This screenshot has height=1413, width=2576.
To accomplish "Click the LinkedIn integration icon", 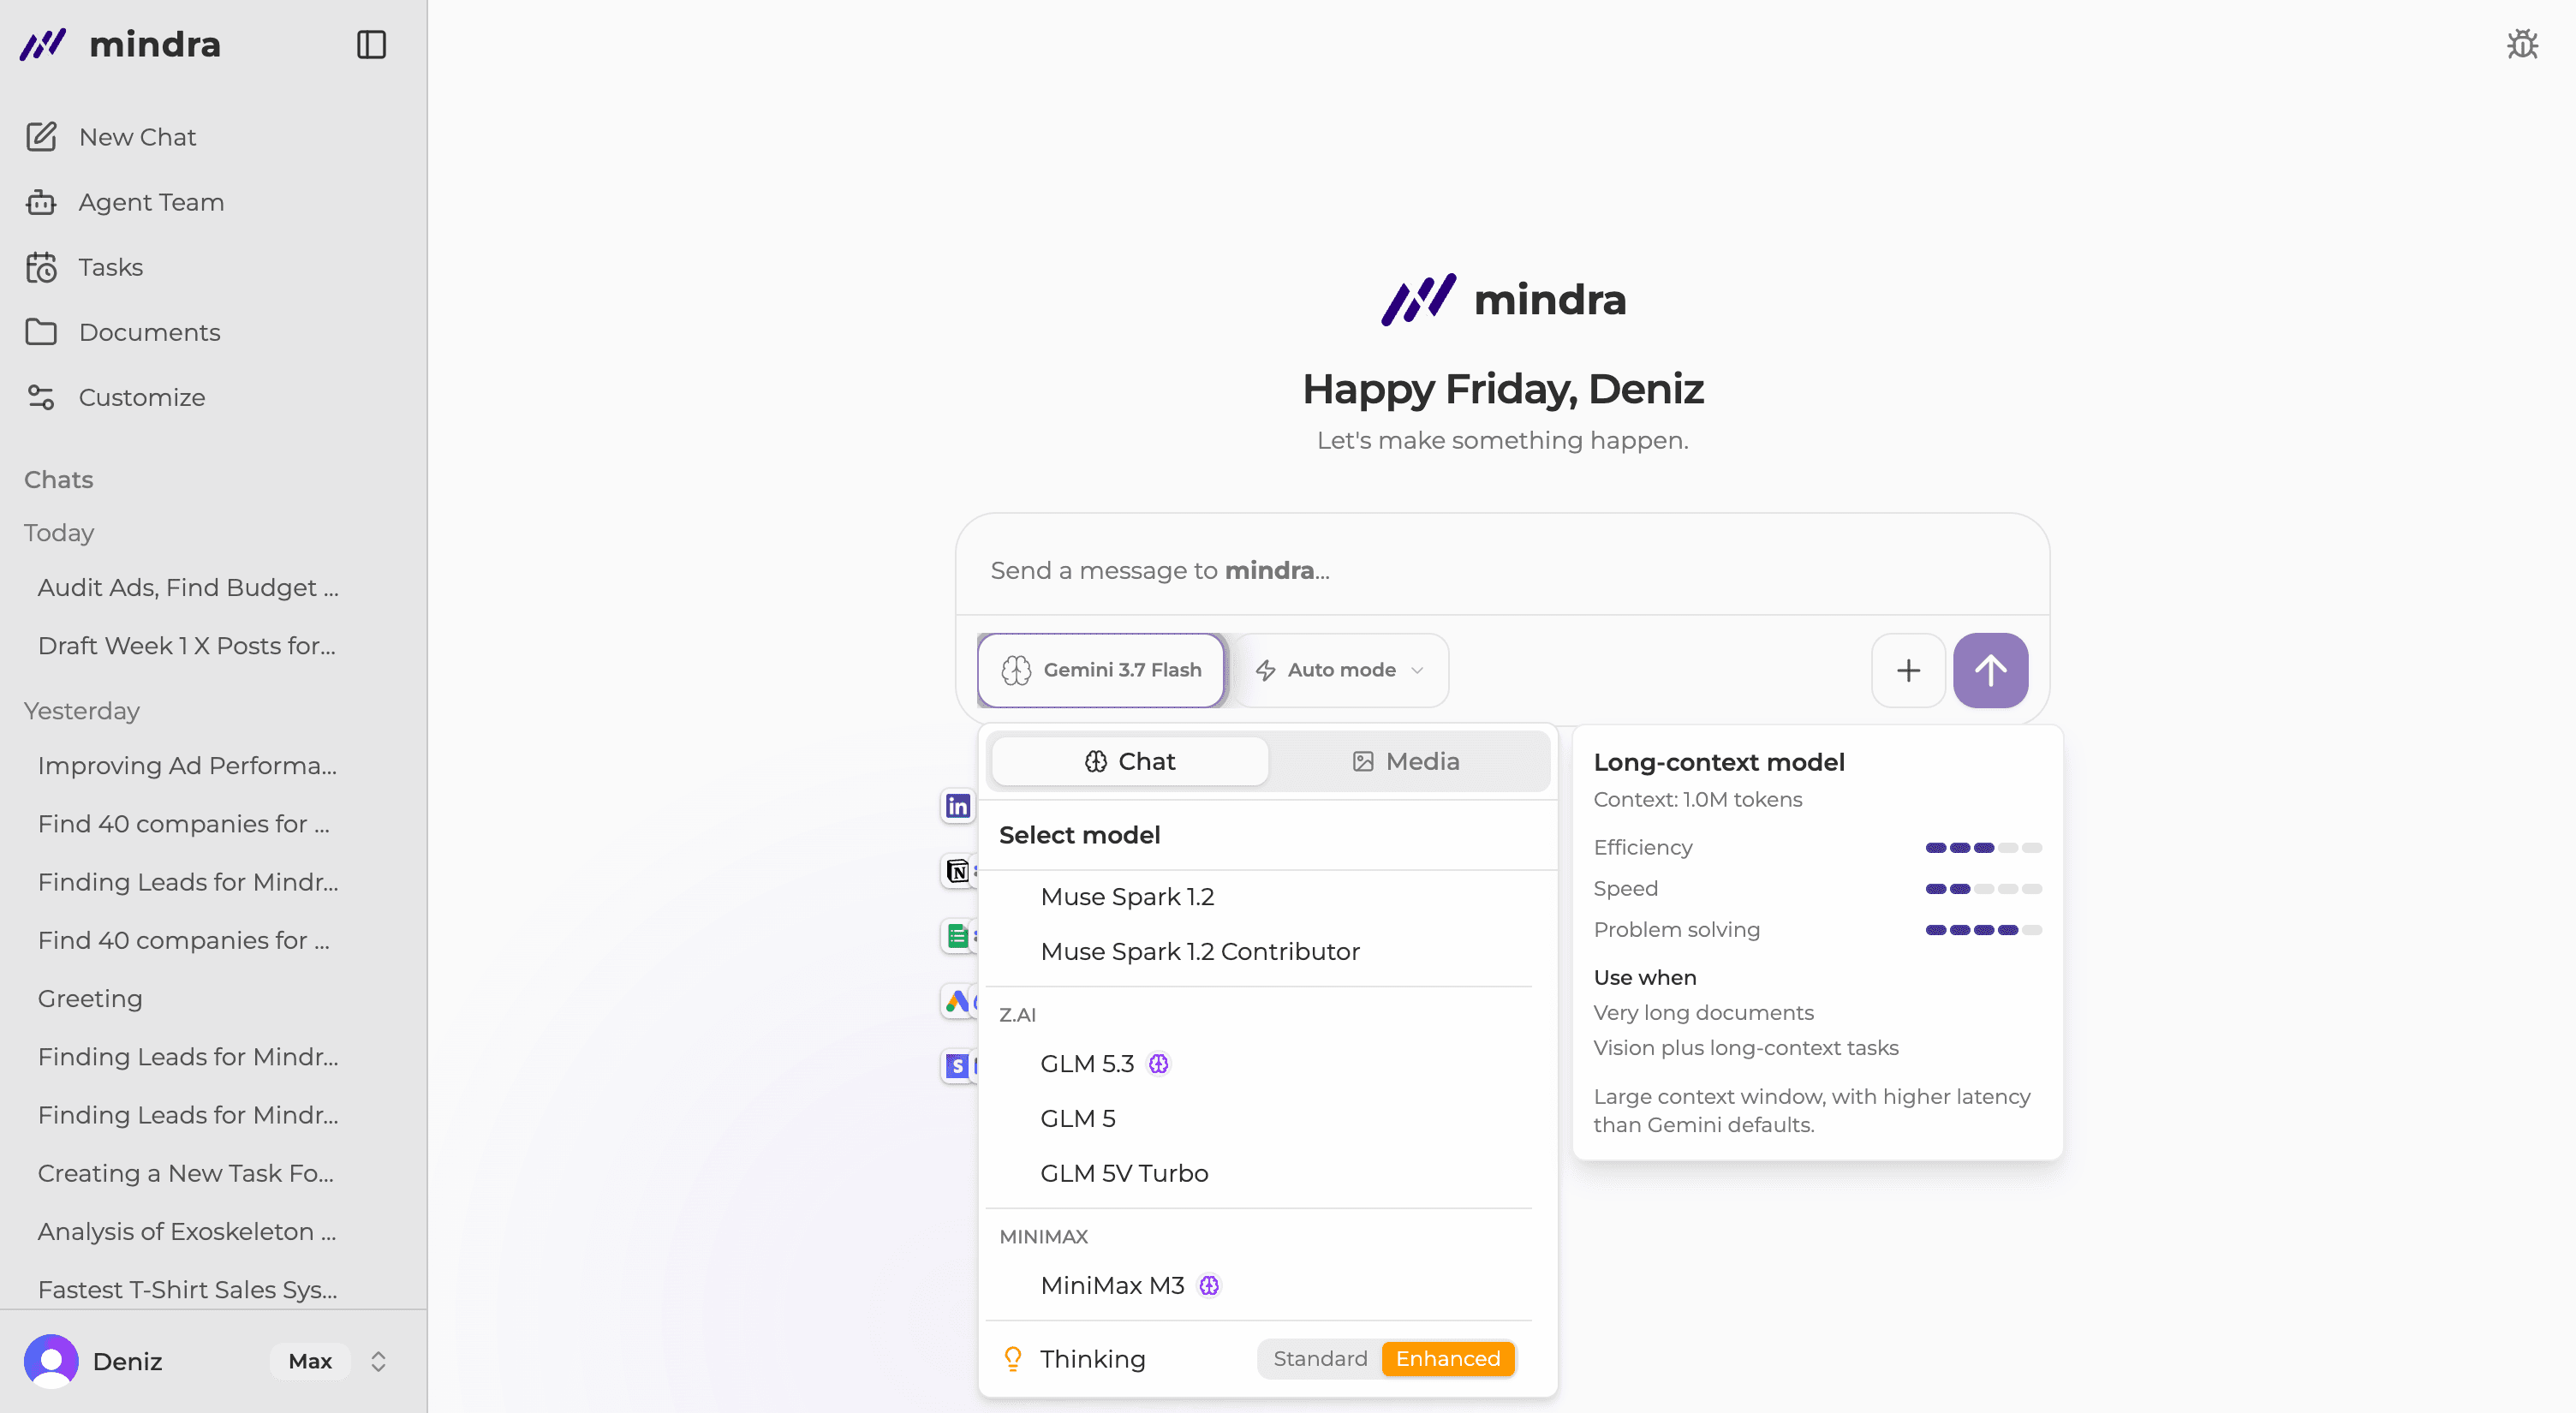I will coord(957,806).
